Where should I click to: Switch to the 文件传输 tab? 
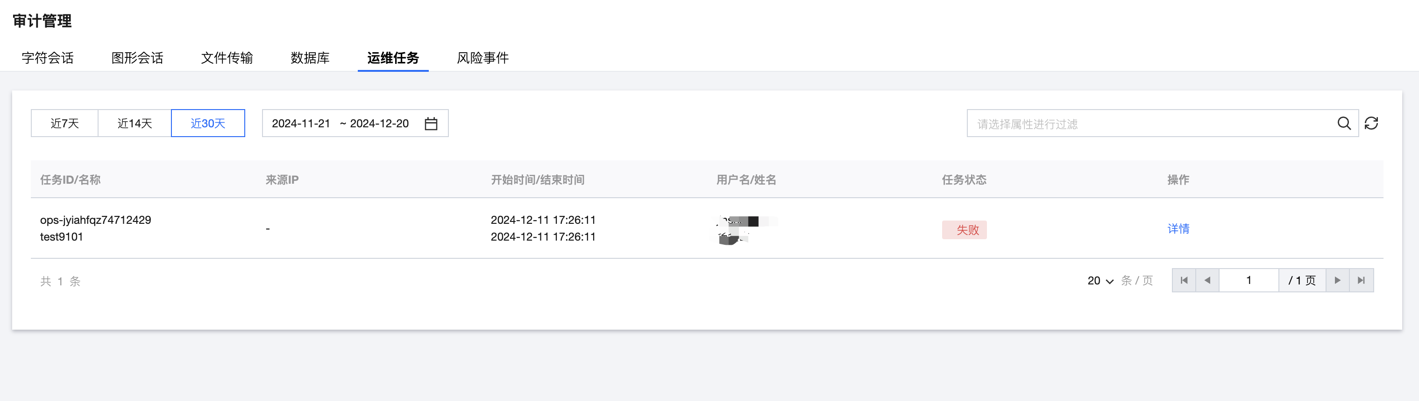[227, 58]
